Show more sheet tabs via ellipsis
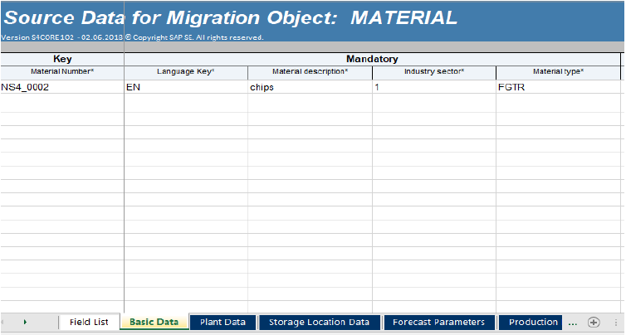 pos(572,323)
